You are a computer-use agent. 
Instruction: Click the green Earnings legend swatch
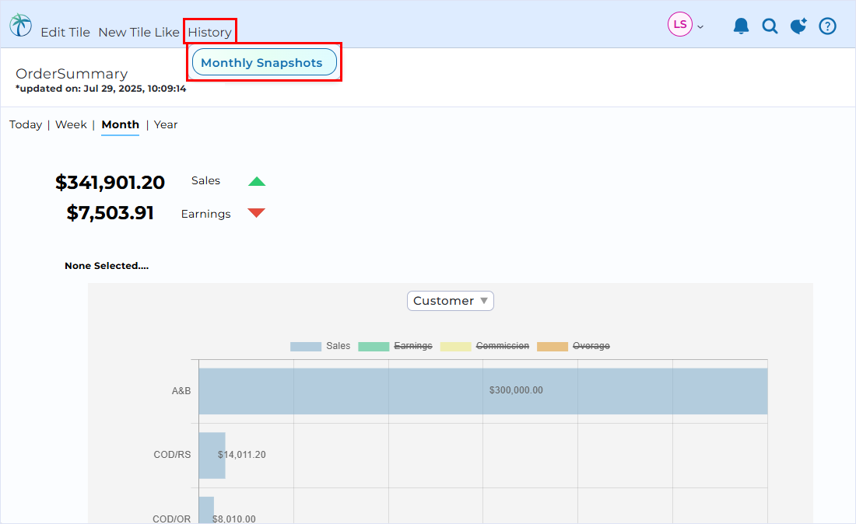(x=374, y=346)
